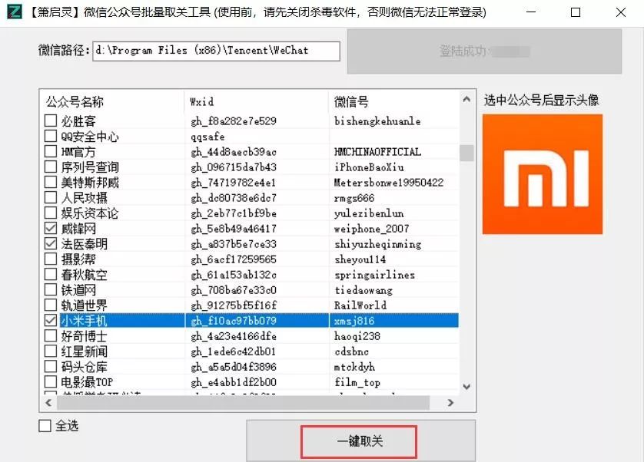Check the 娱乐资本论 checkbox
The width and height of the screenshot is (644, 462).
(51, 213)
